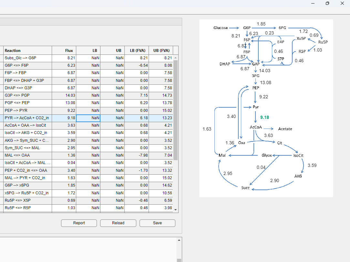Click the Save button
Screen dimensions: 350x262
[x=157, y=223]
